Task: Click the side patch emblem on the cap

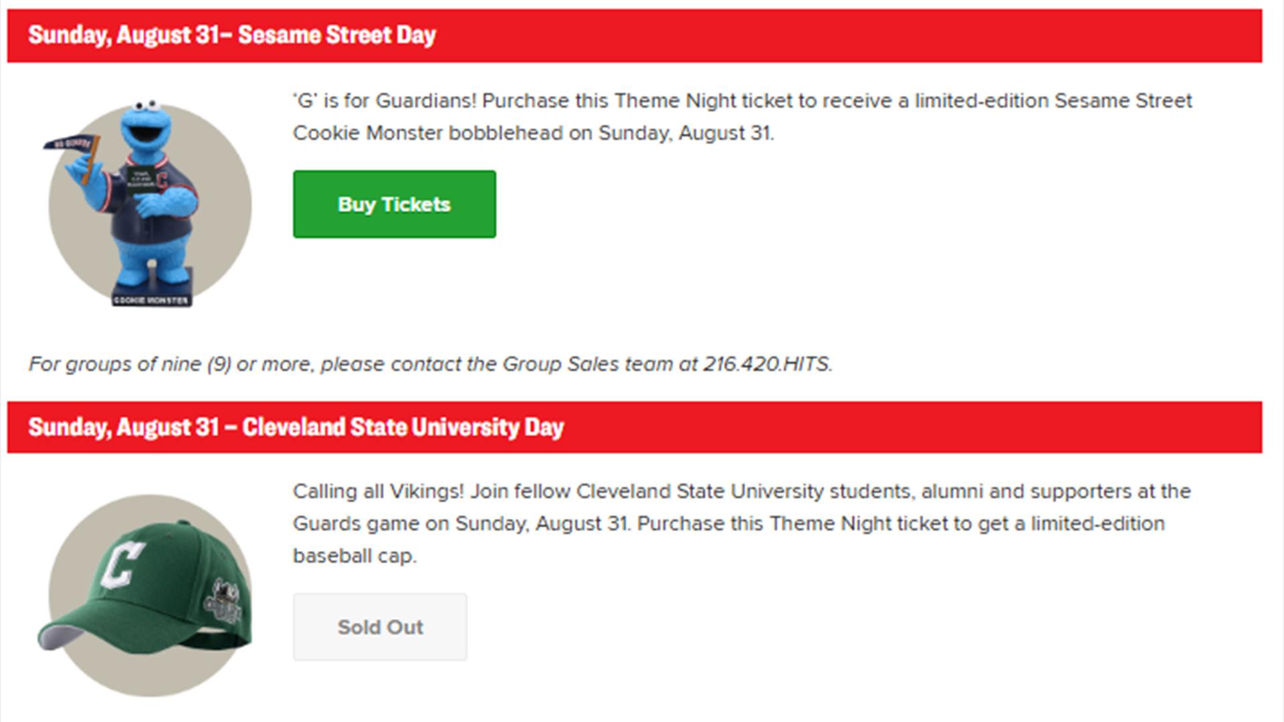Action: coord(224,604)
